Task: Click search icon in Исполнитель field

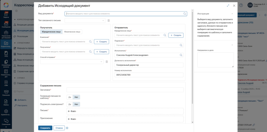Action: pyautogui.click(x=180, y=55)
